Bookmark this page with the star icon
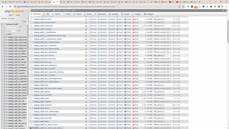The image size is (229, 129). click(x=184, y=6)
